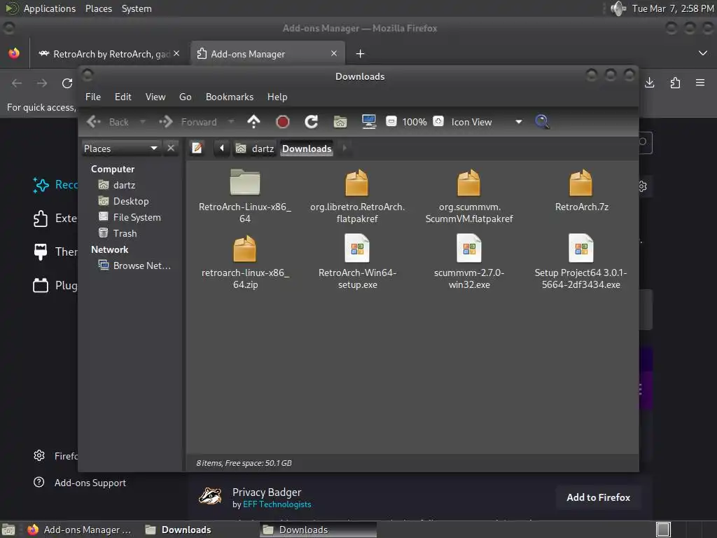
Task: Reload the page in Firefox
Action: tap(67, 83)
